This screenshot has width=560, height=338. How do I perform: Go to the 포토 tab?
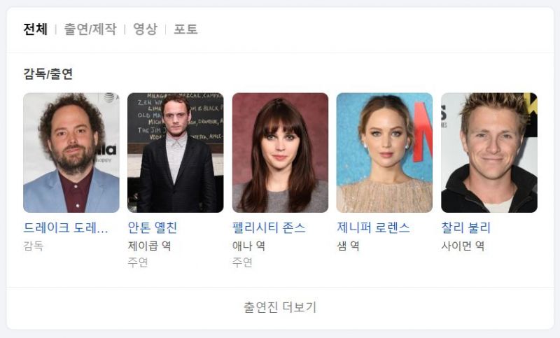[x=185, y=29]
